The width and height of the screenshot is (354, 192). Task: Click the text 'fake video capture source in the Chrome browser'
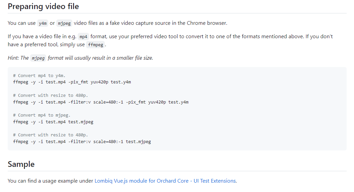pyautogui.click(x=168, y=23)
